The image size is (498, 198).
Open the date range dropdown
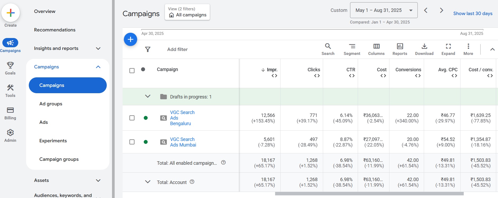click(384, 10)
